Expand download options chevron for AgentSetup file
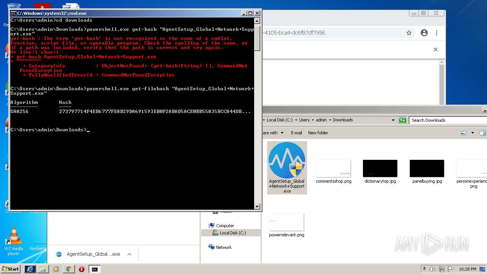 coord(129,254)
